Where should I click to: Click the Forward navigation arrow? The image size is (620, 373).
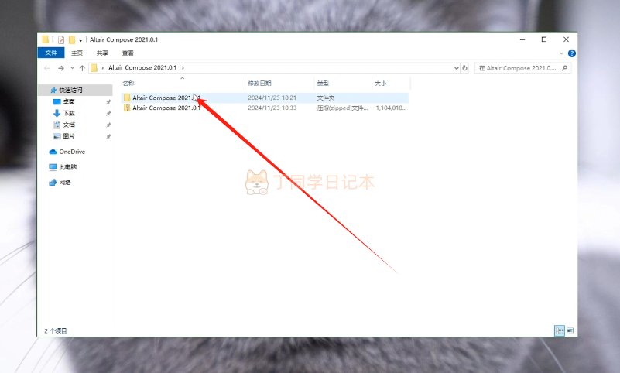coord(61,68)
